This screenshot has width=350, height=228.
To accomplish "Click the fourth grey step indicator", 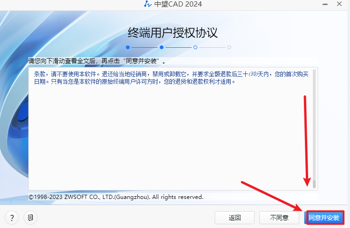I will 229,47.
